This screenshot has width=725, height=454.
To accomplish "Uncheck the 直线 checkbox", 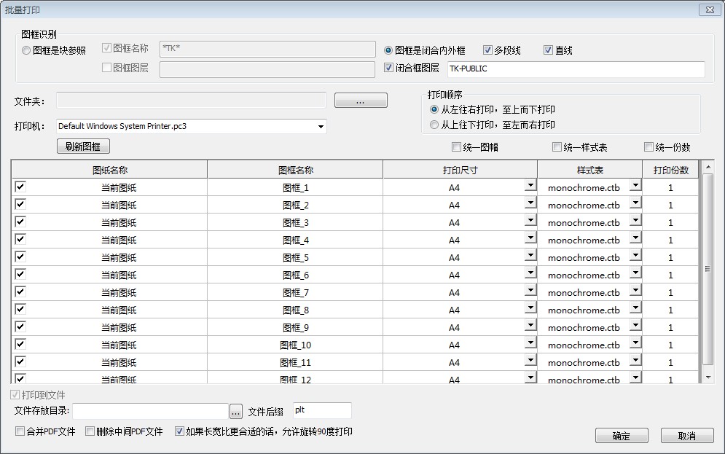I will pos(549,50).
